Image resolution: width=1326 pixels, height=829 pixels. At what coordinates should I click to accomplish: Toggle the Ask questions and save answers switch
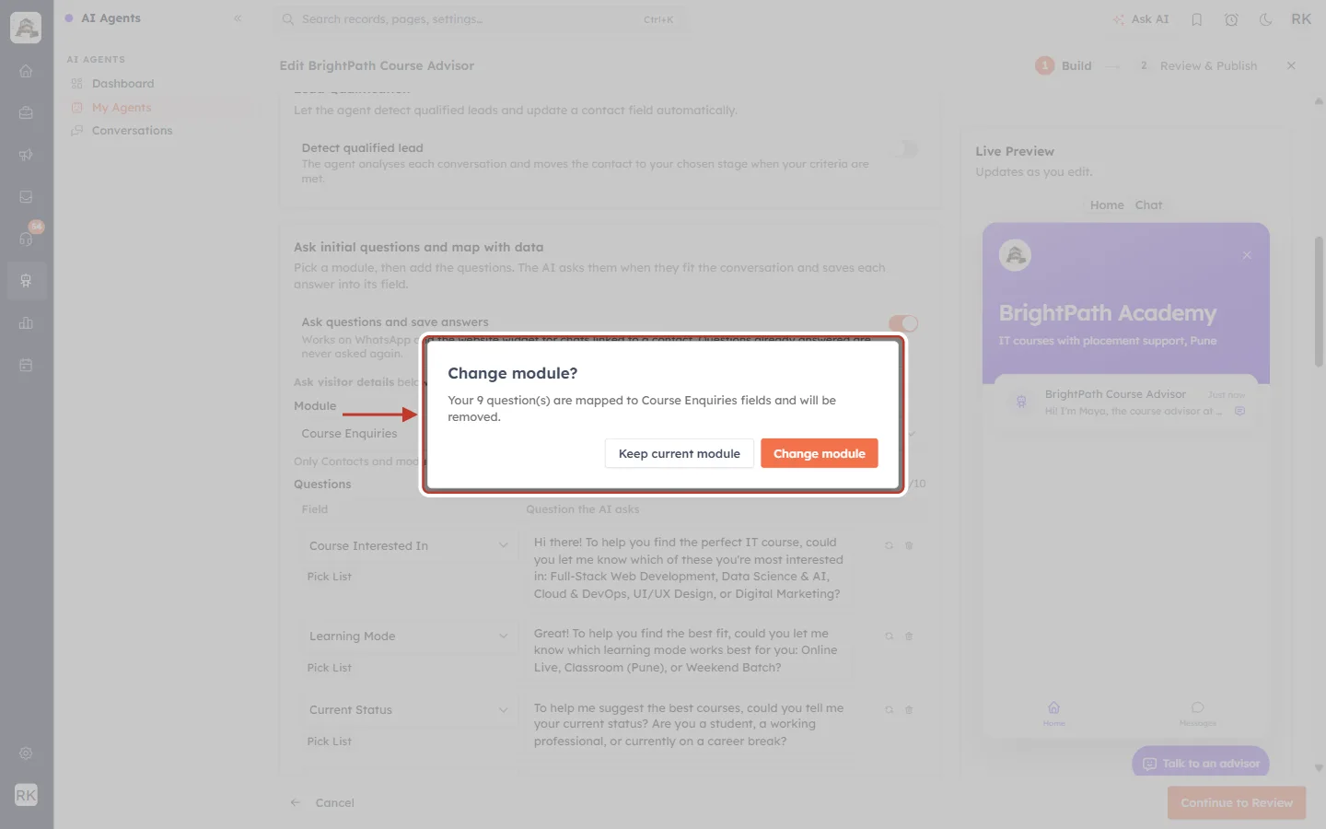(903, 323)
